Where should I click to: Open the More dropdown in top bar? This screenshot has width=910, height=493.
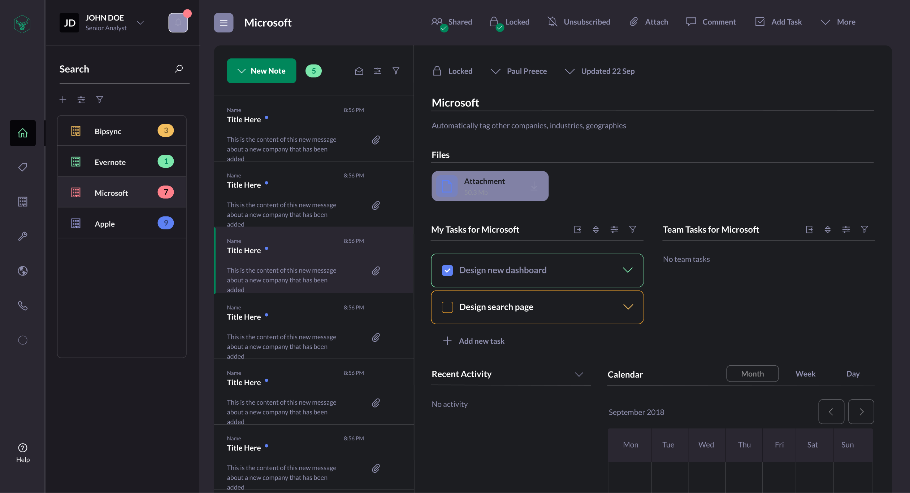point(838,22)
